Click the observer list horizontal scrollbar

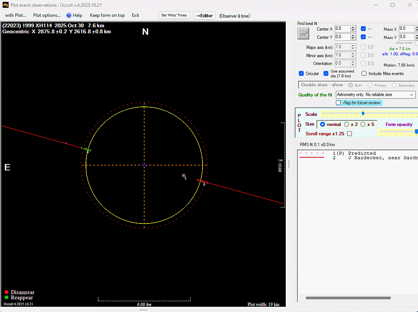[x=348, y=298]
